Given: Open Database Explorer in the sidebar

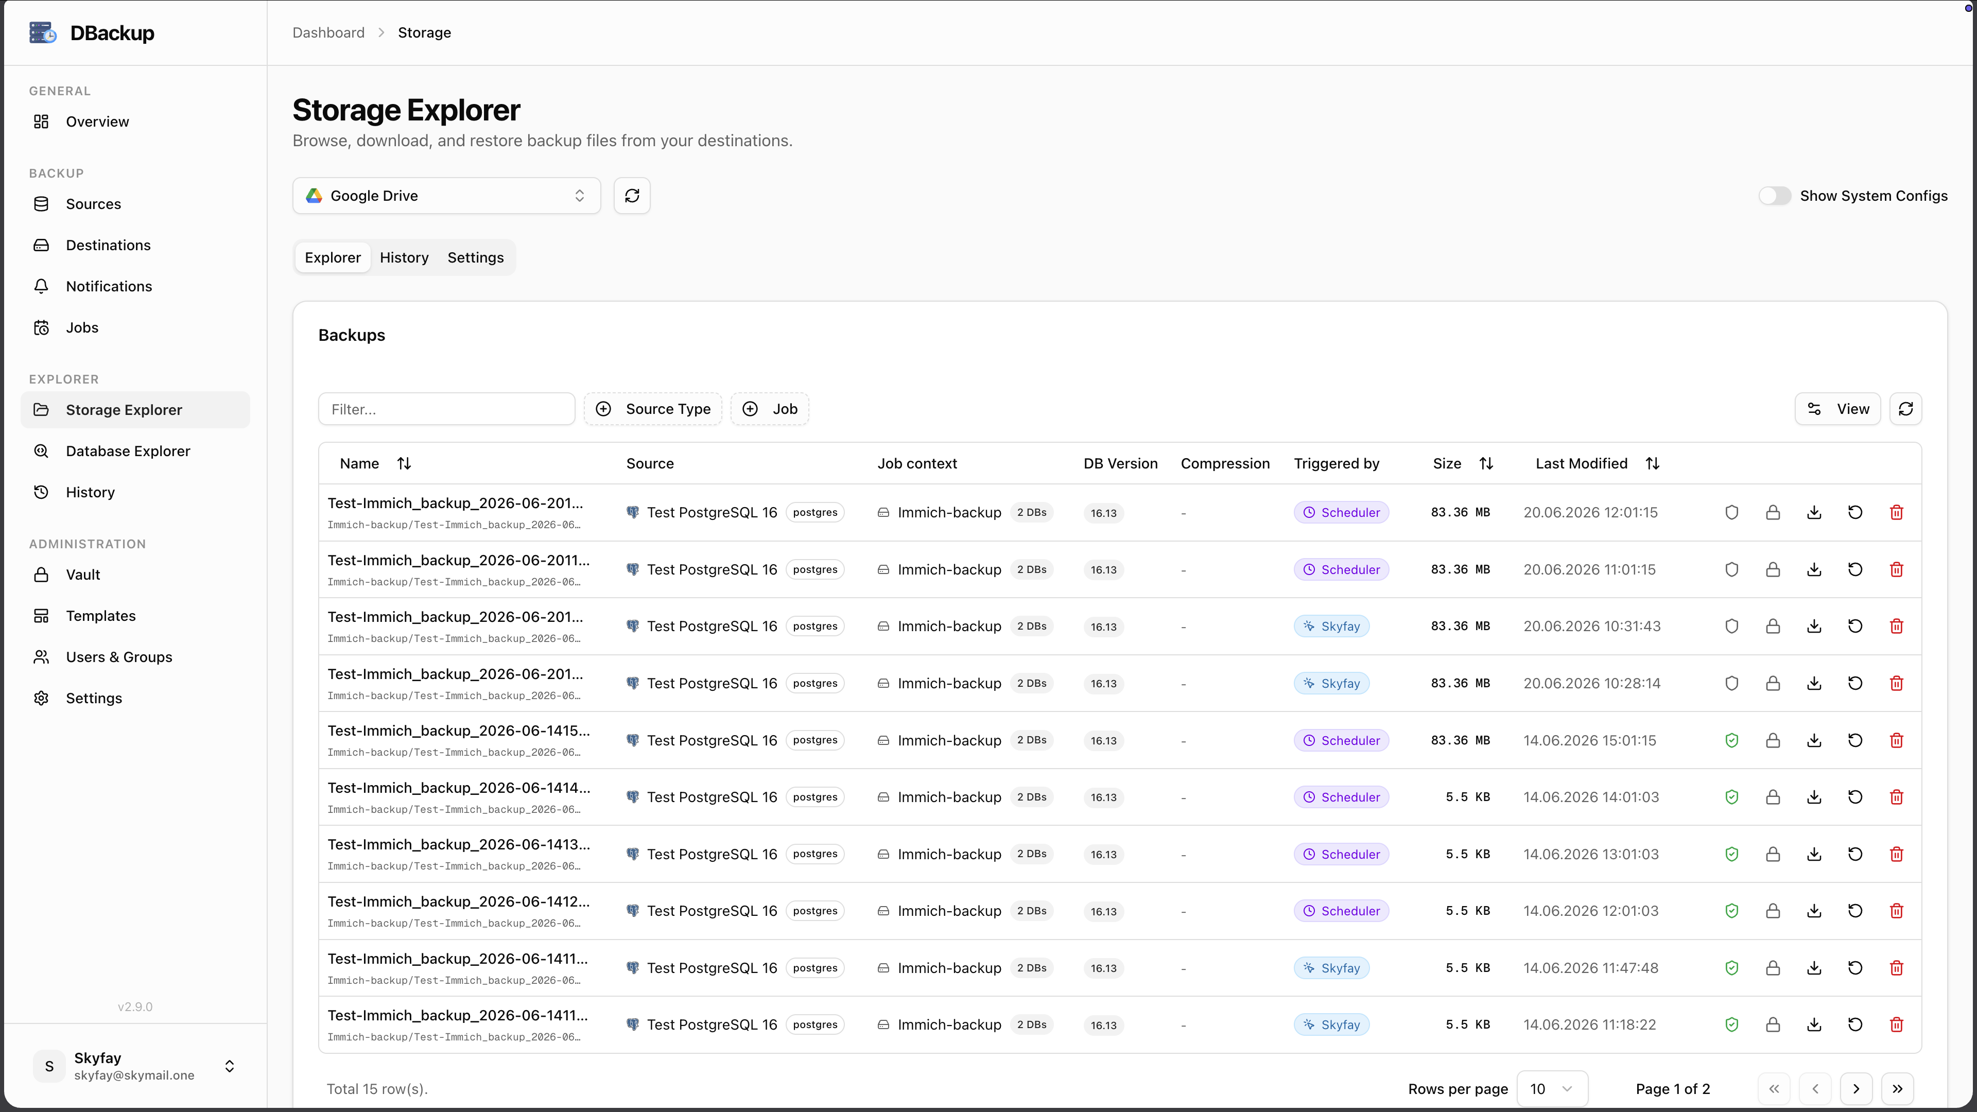Looking at the screenshot, I should (135, 451).
